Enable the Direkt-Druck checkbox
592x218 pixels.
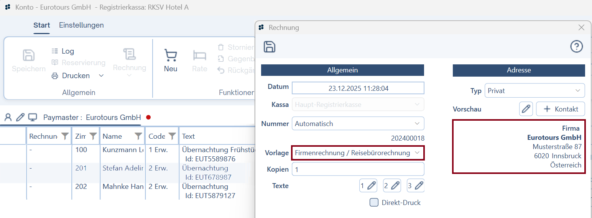[374, 202]
